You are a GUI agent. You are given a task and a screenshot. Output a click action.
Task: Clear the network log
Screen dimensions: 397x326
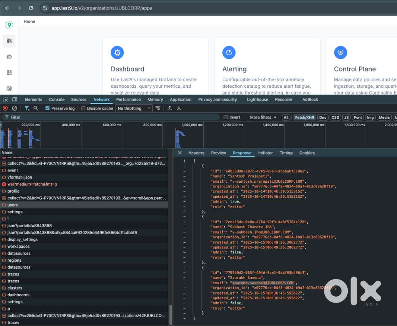click(x=14, y=108)
